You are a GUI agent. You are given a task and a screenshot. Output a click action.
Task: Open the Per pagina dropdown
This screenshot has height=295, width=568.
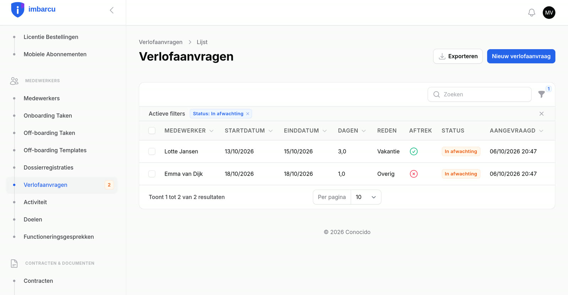[366, 197]
